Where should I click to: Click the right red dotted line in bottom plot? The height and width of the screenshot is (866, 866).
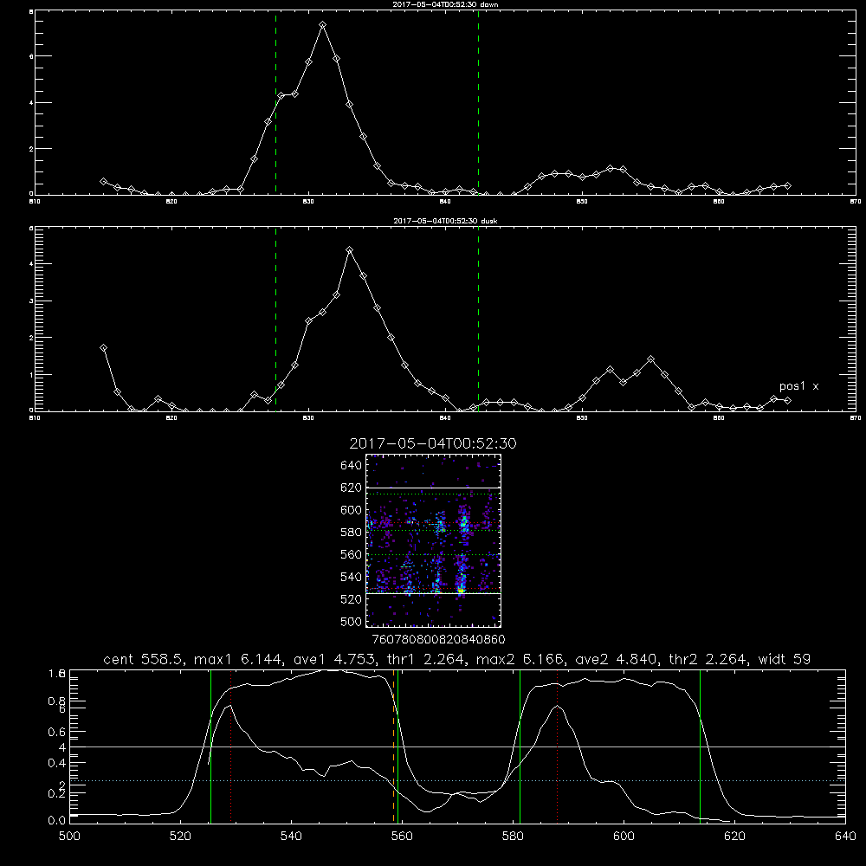click(x=557, y=746)
